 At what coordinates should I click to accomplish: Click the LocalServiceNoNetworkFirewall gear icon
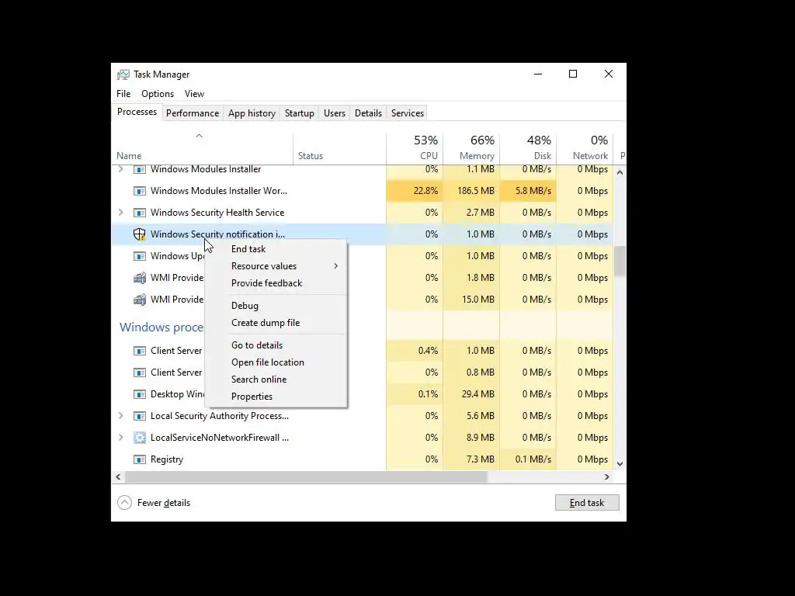140,438
